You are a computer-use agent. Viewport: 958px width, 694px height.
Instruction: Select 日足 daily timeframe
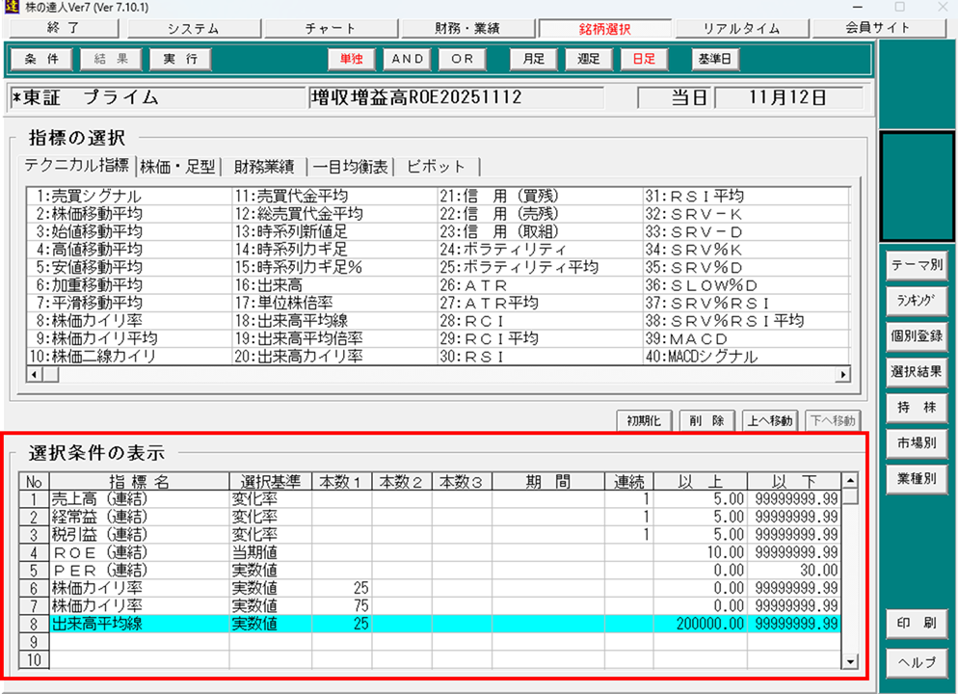(643, 59)
